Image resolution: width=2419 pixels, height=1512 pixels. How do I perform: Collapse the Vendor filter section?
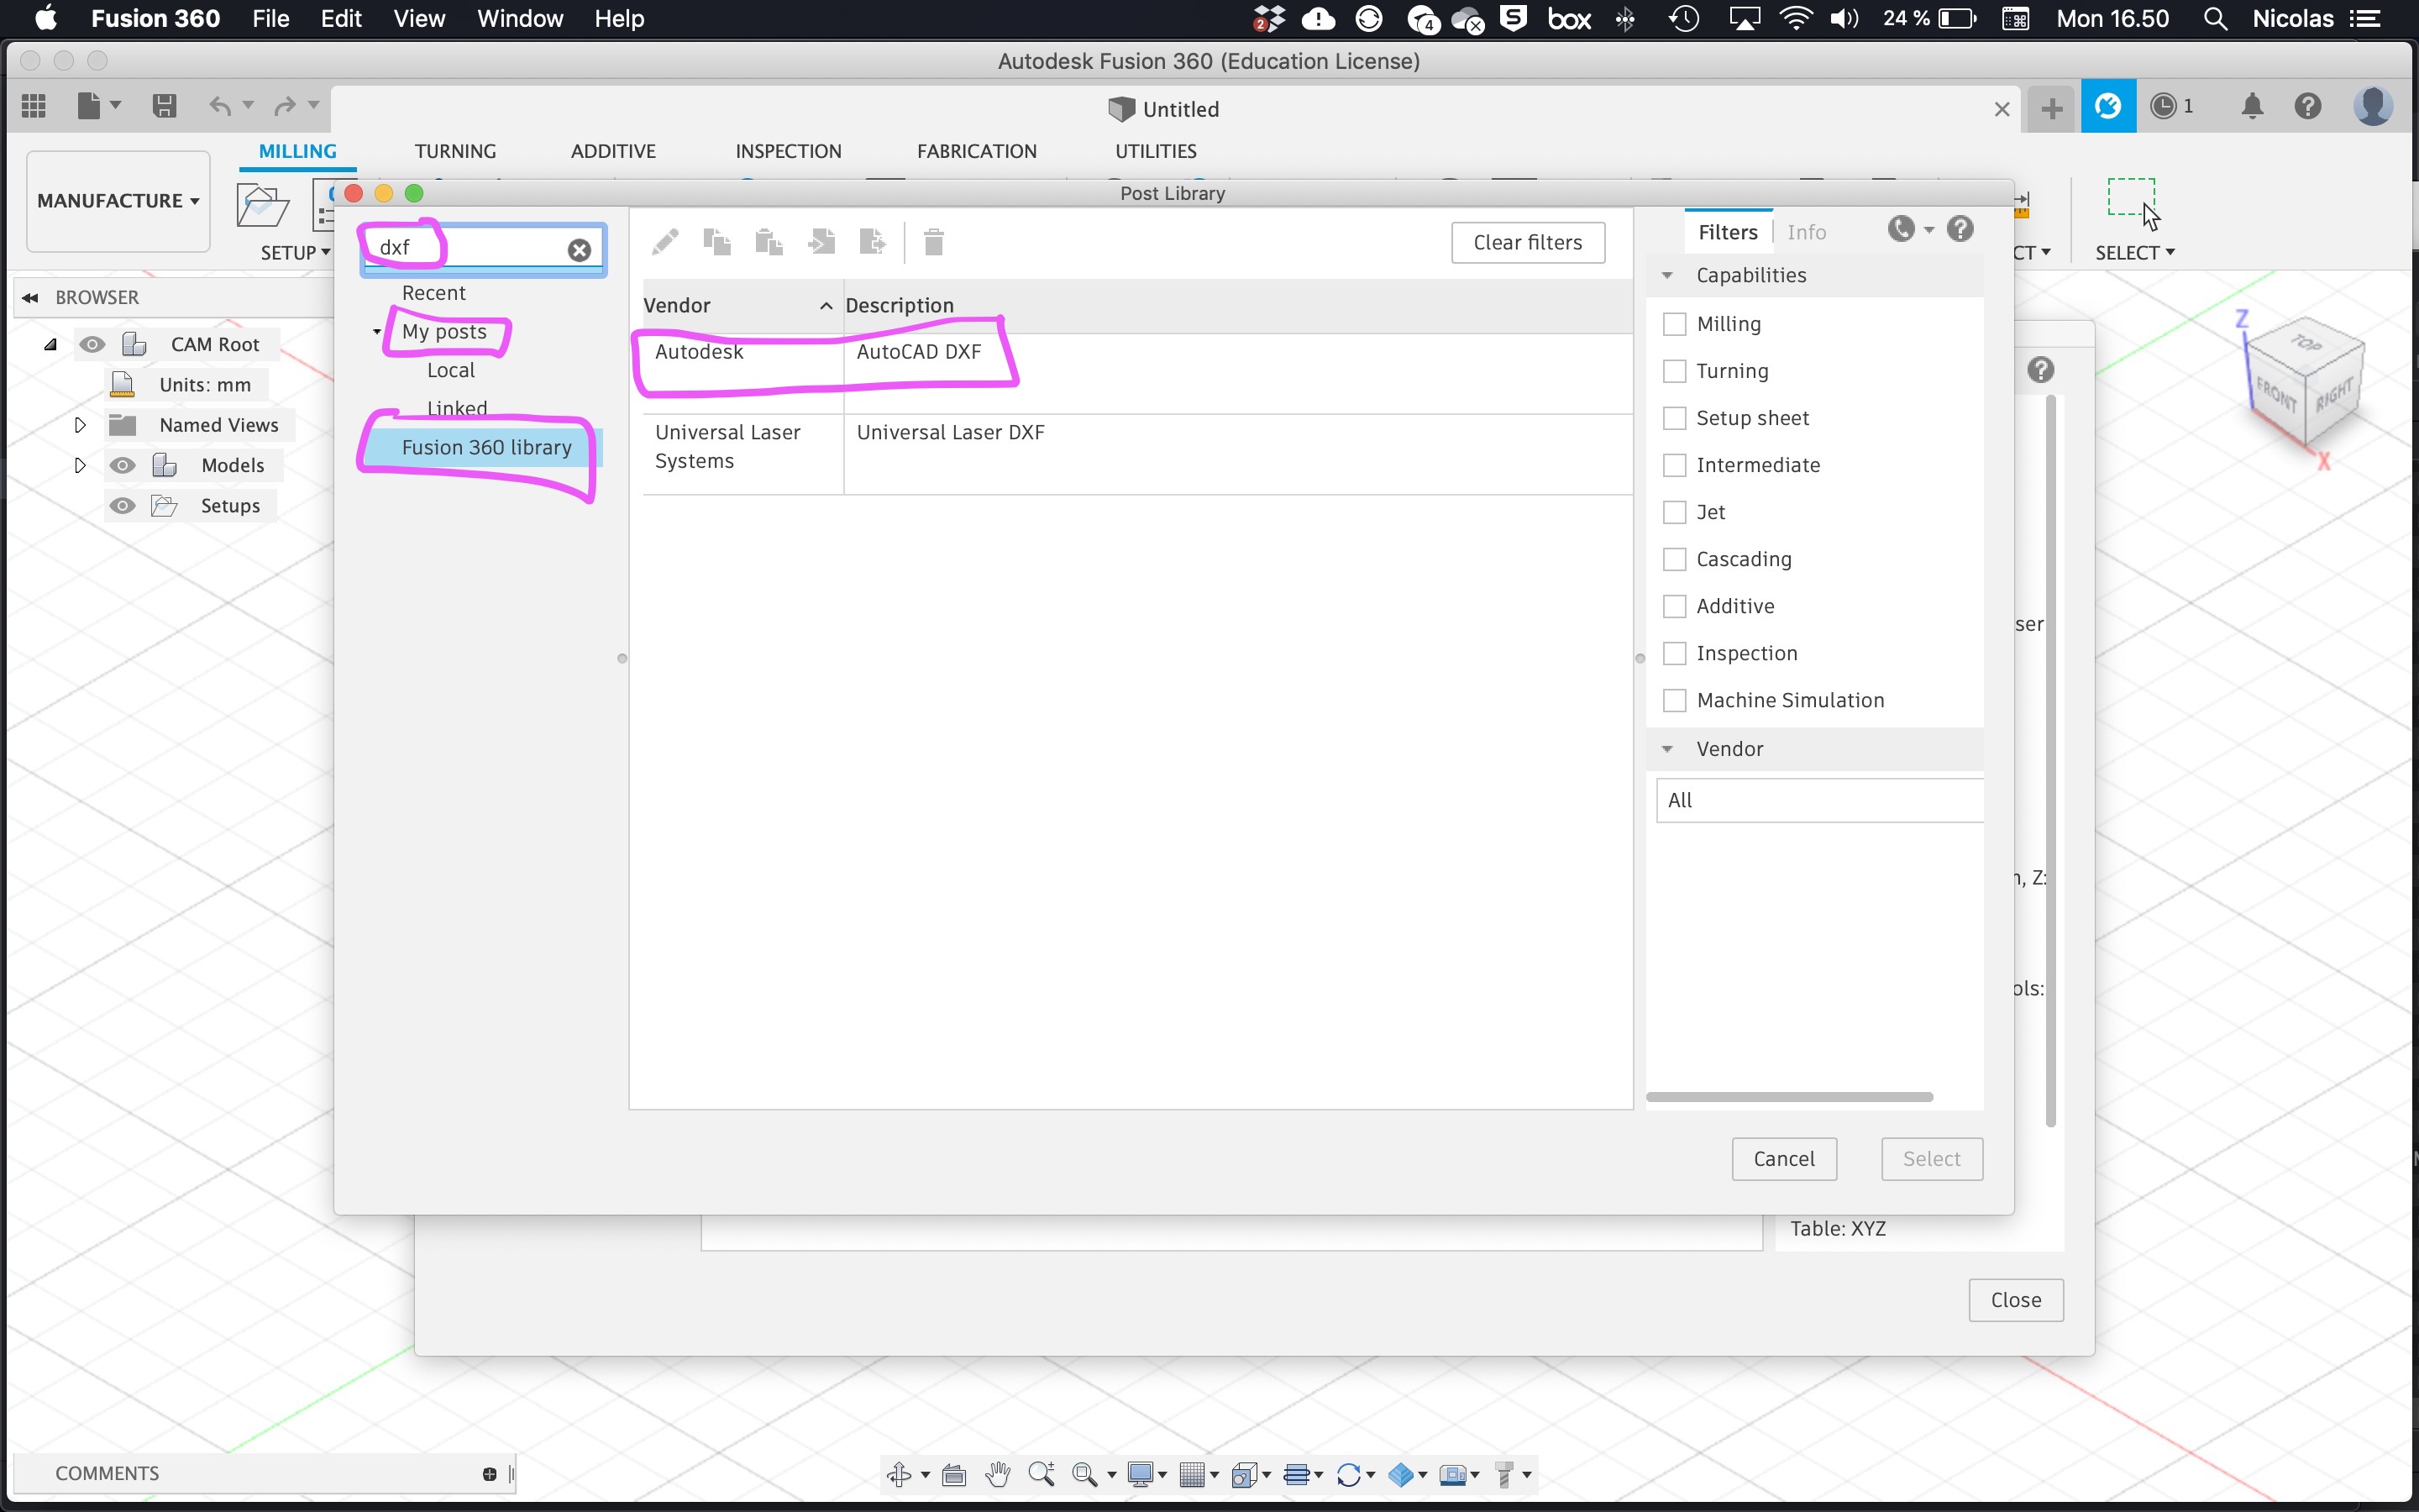point(1667,749)
